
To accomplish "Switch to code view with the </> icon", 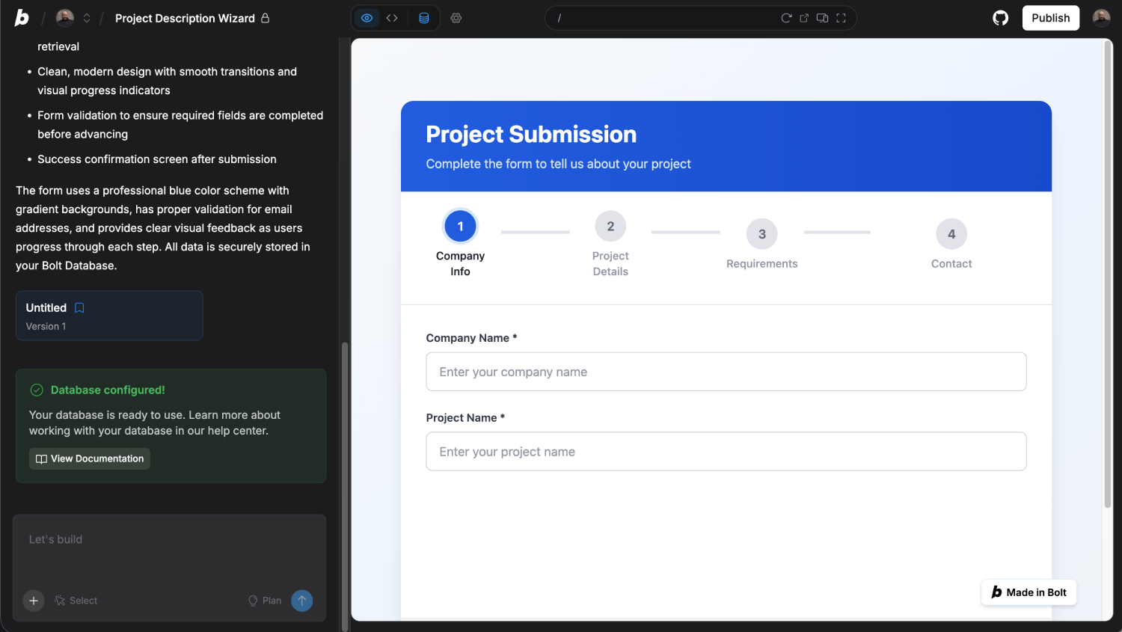I will click(392, 17).
